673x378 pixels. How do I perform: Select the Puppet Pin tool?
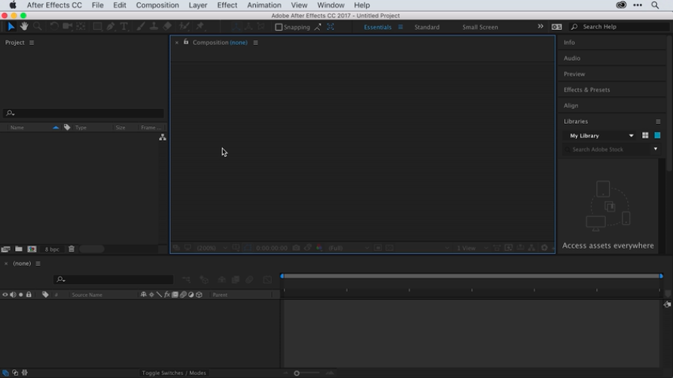click(200, 26)
